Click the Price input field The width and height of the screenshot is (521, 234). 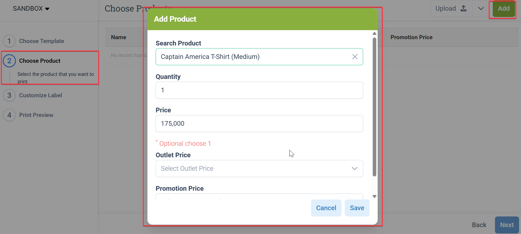[x=259, y=124]
